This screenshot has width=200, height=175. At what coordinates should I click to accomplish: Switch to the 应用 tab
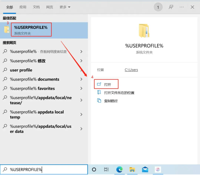click(23, 7)
